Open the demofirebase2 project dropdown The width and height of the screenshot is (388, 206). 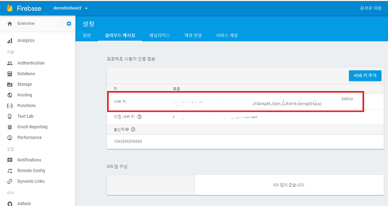(71, 8)
